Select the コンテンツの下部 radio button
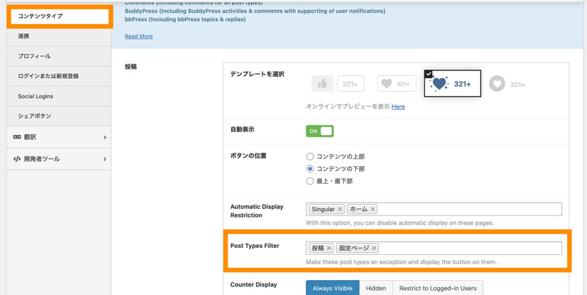This screenshot has width=587, height=295. (310, 169)
